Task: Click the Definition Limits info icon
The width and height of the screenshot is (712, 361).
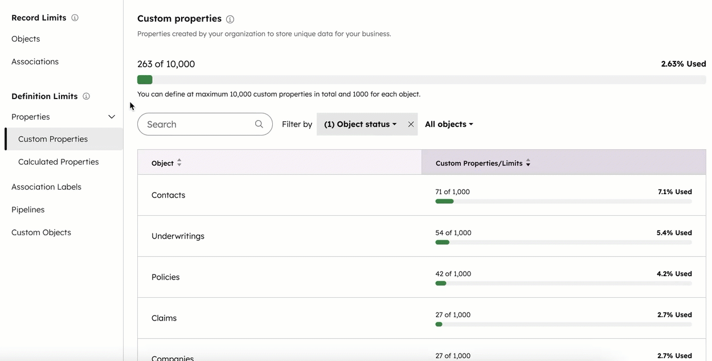Action: click(86, 96)
